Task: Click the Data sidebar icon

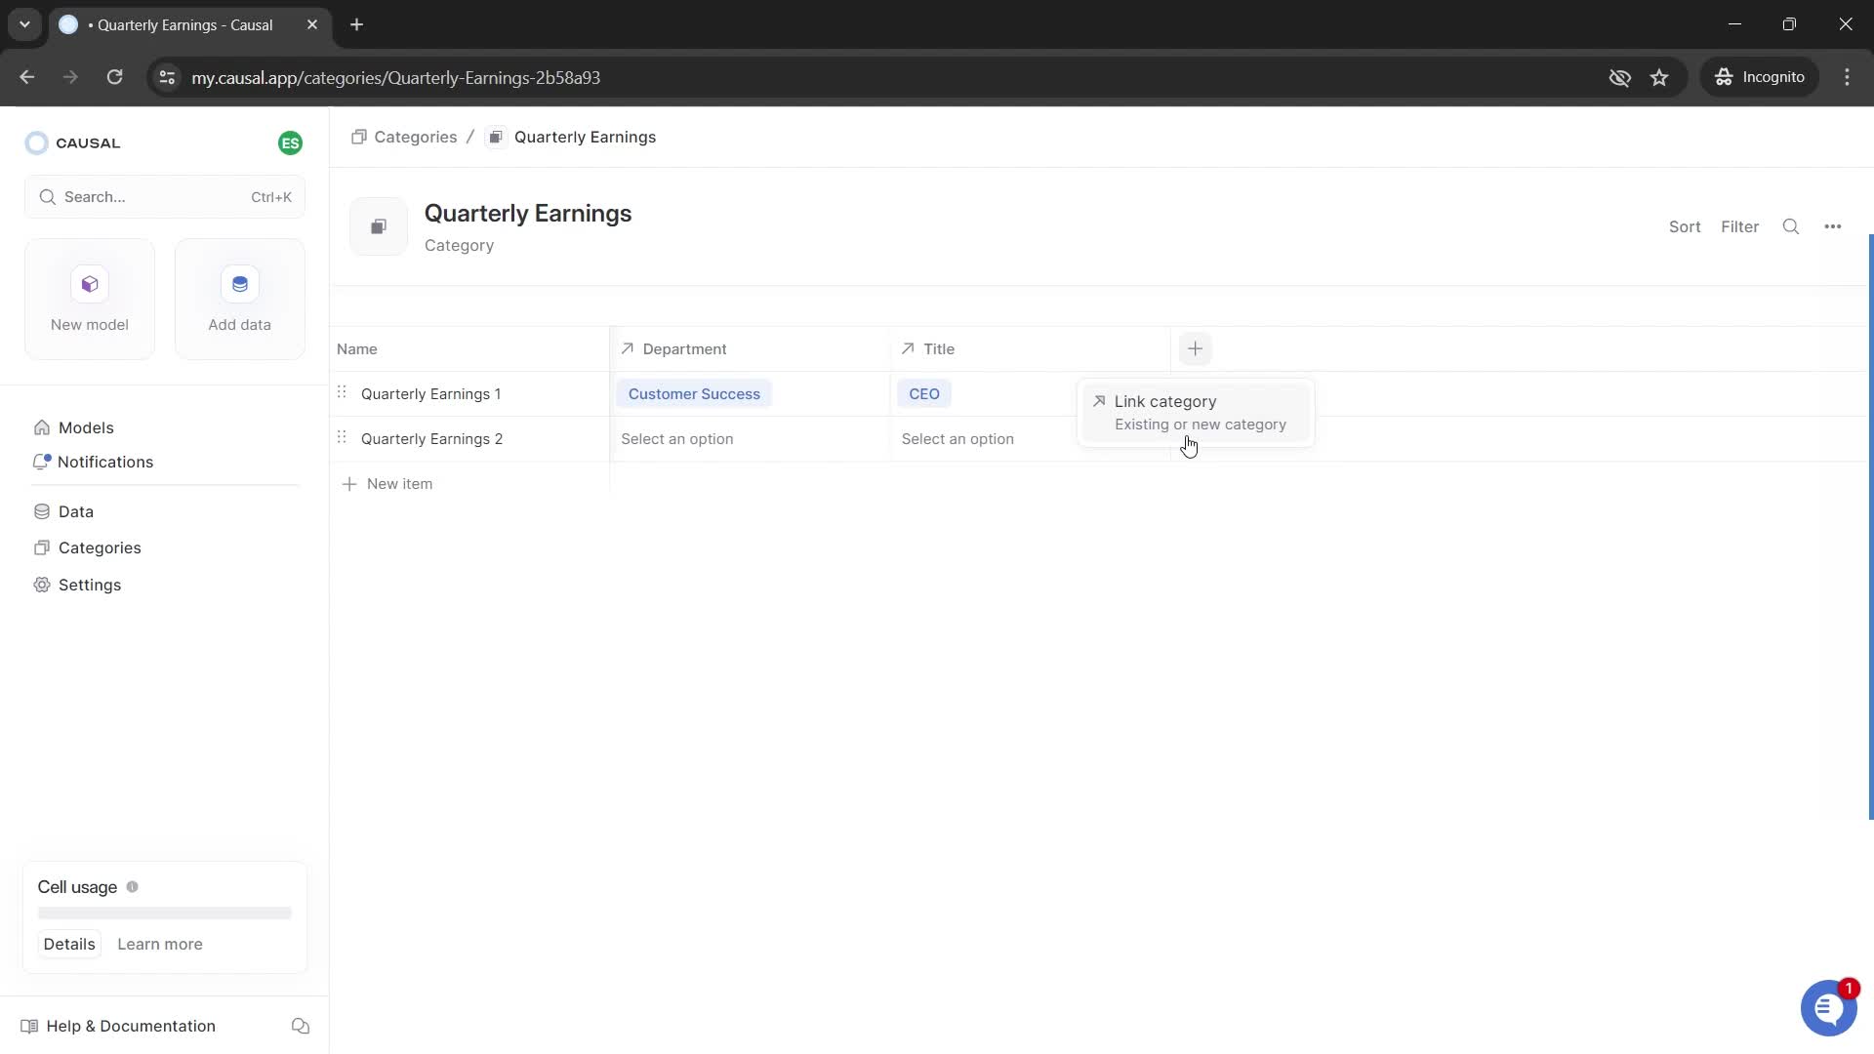Action: click(43, 511)
